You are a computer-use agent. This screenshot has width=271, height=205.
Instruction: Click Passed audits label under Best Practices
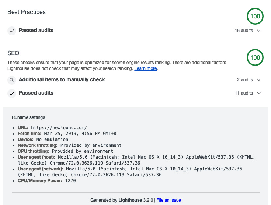pyautogui.click(x=36, y=30)
